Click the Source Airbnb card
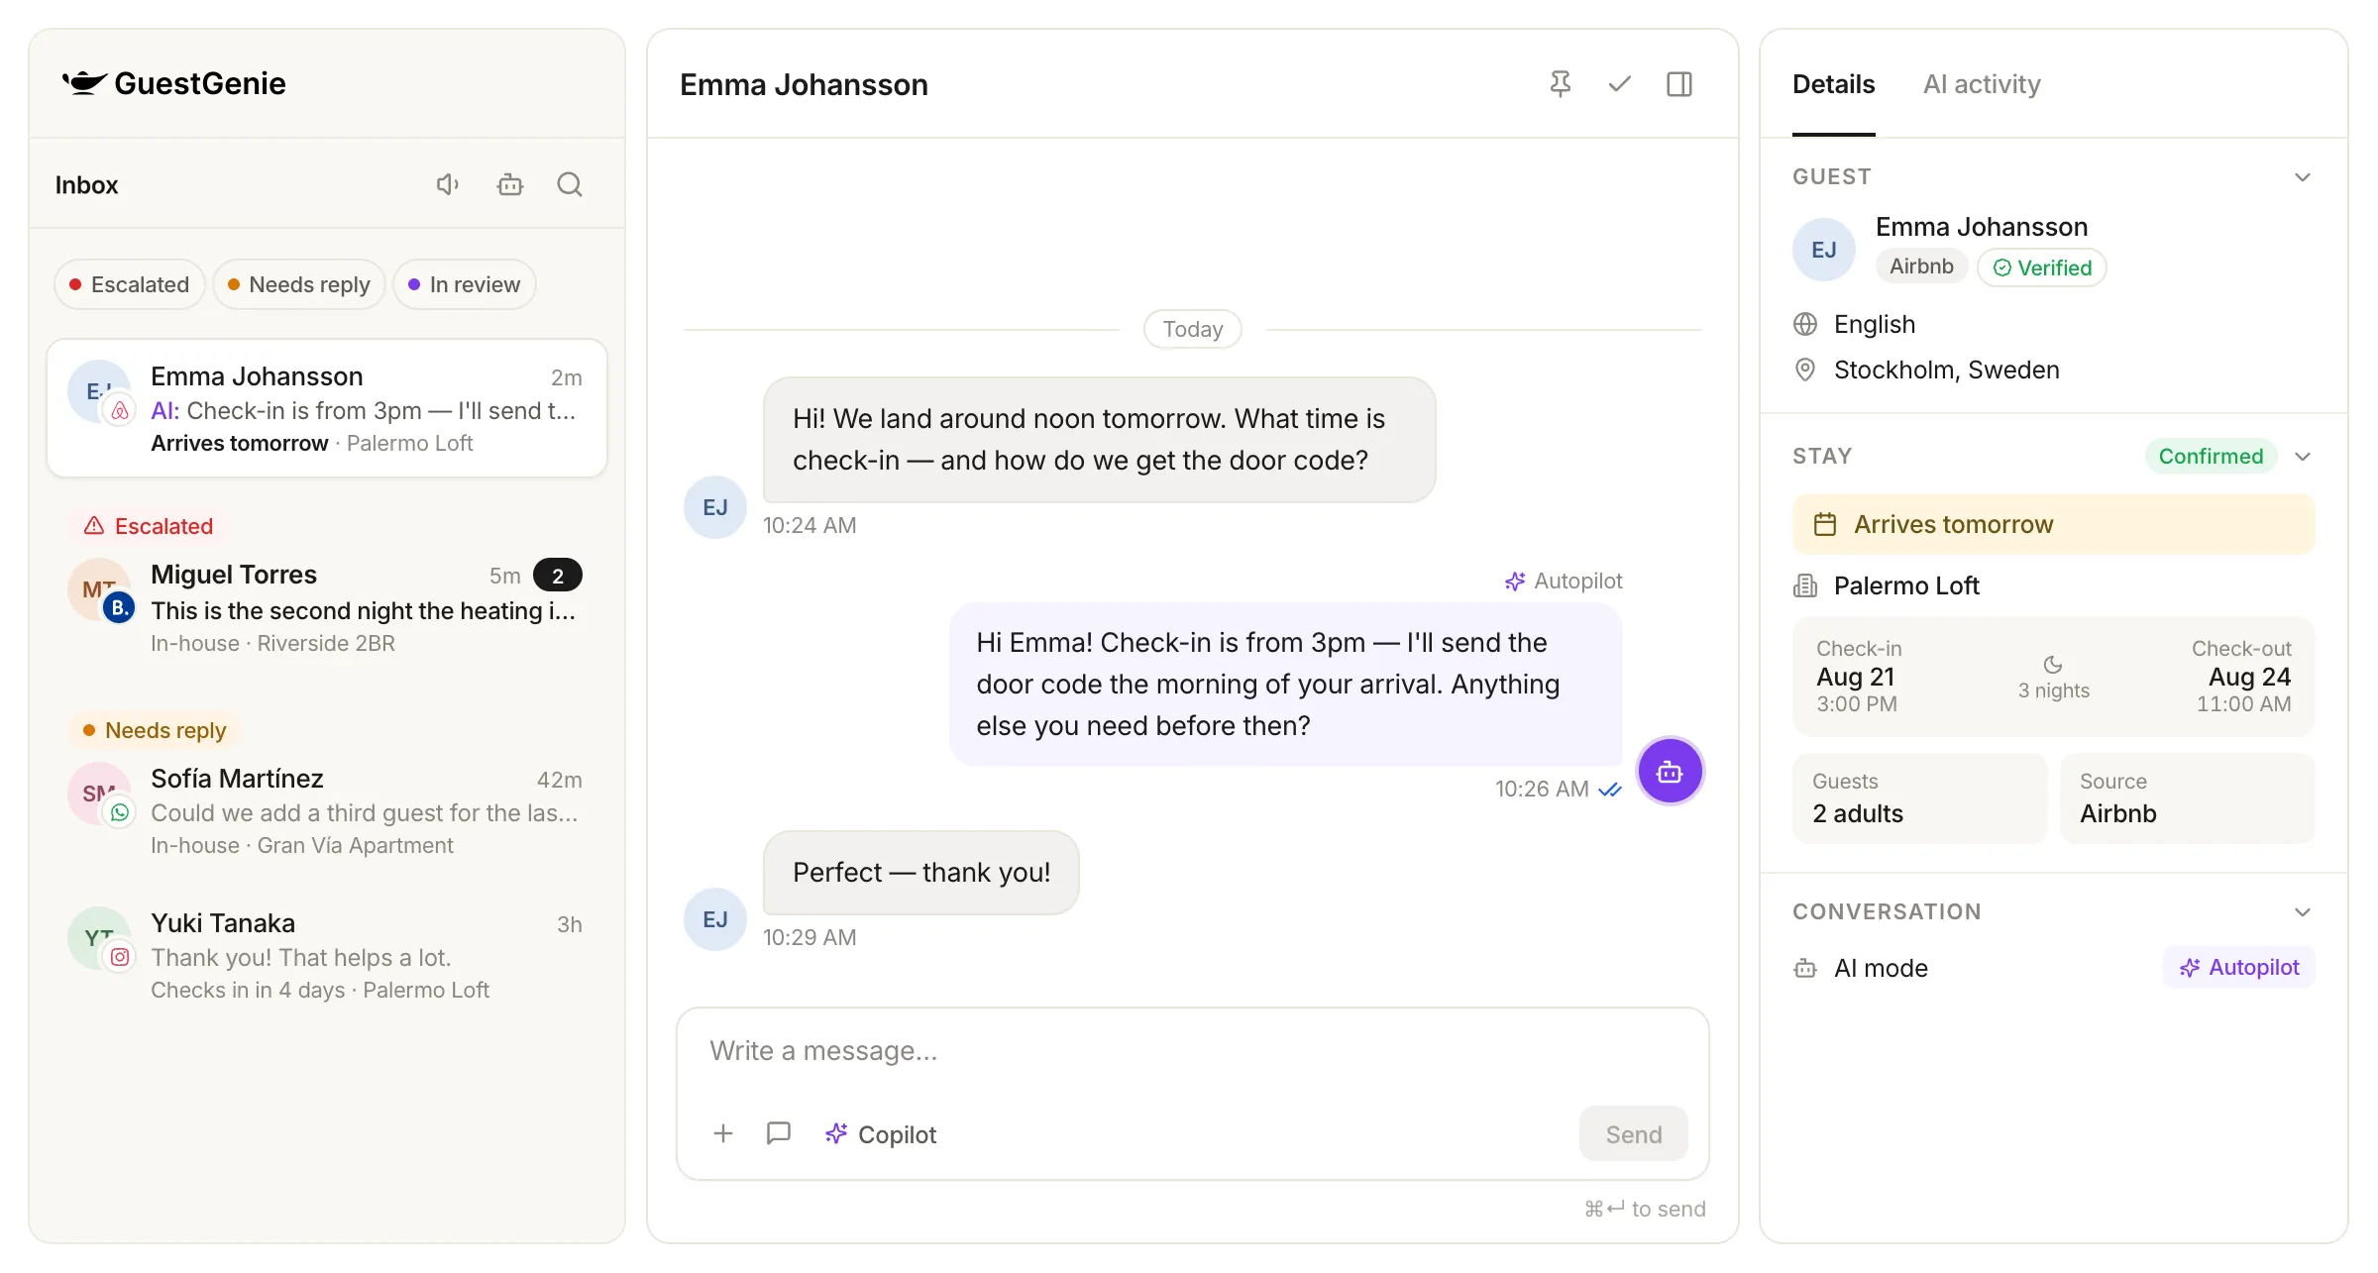This screenshot has height=1273, width=2378. pos(2188,798)
